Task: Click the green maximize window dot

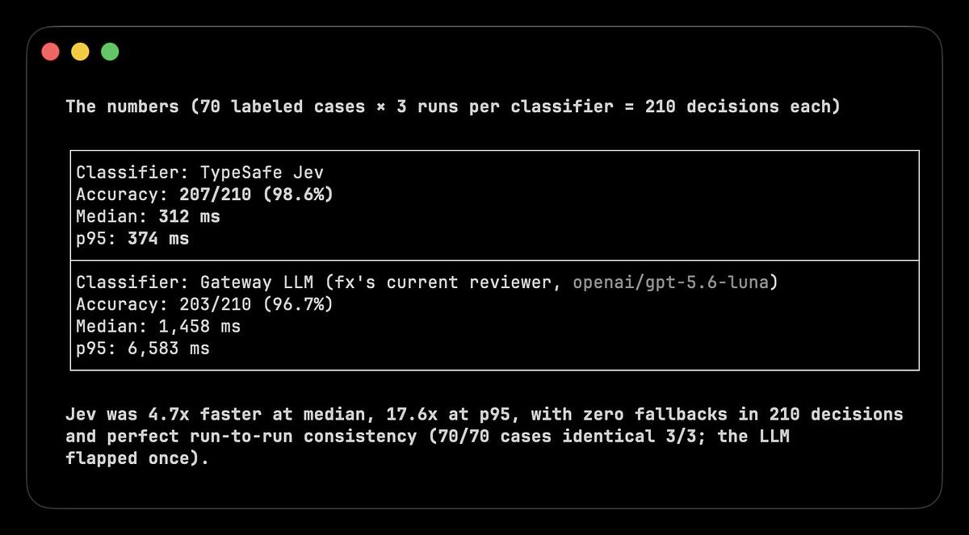Action: point(110,52)
